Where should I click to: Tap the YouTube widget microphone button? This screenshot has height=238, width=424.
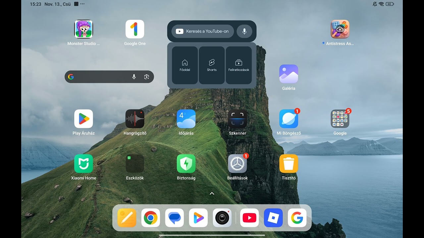[x=244, y=31]
